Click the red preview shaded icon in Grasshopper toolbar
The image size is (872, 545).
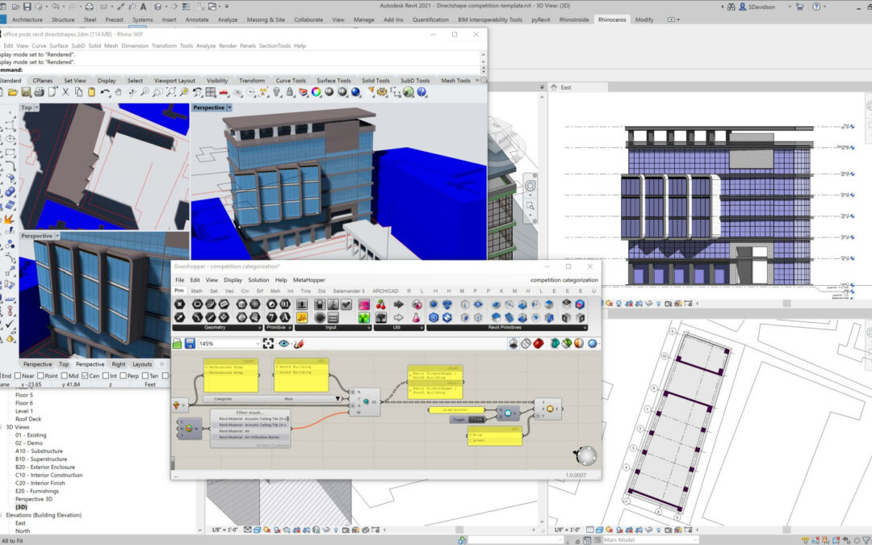539,344
